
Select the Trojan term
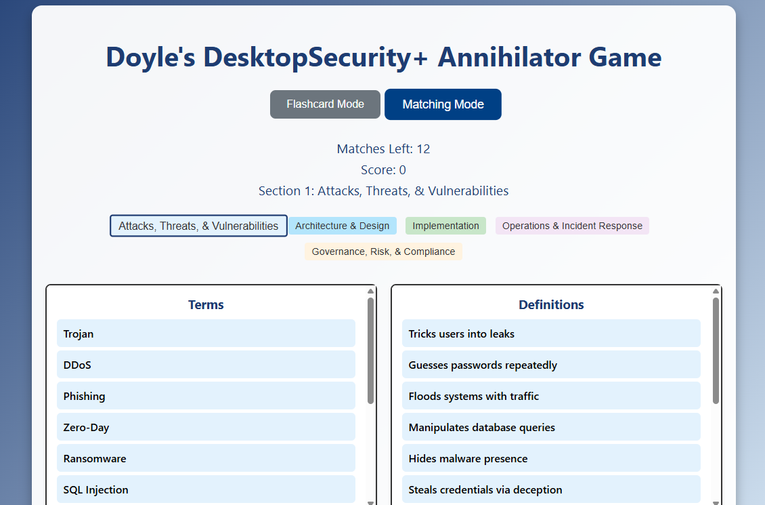[x=206, y=334]
